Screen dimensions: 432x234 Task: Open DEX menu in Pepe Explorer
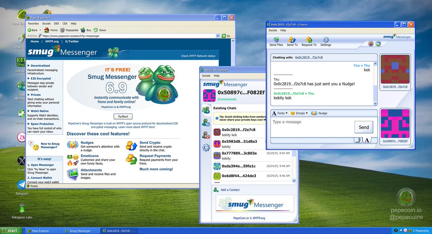[x=57, y=23]
